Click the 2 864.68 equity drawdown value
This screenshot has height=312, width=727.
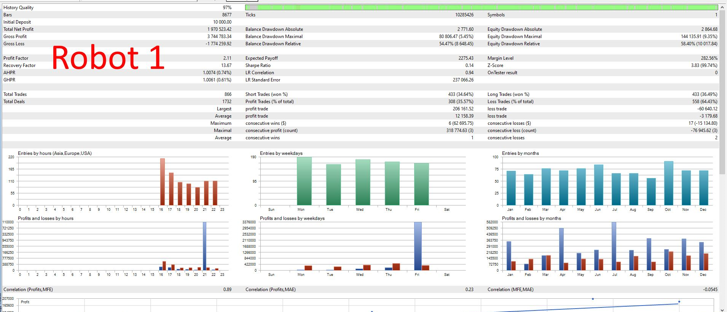coord(709,29)
